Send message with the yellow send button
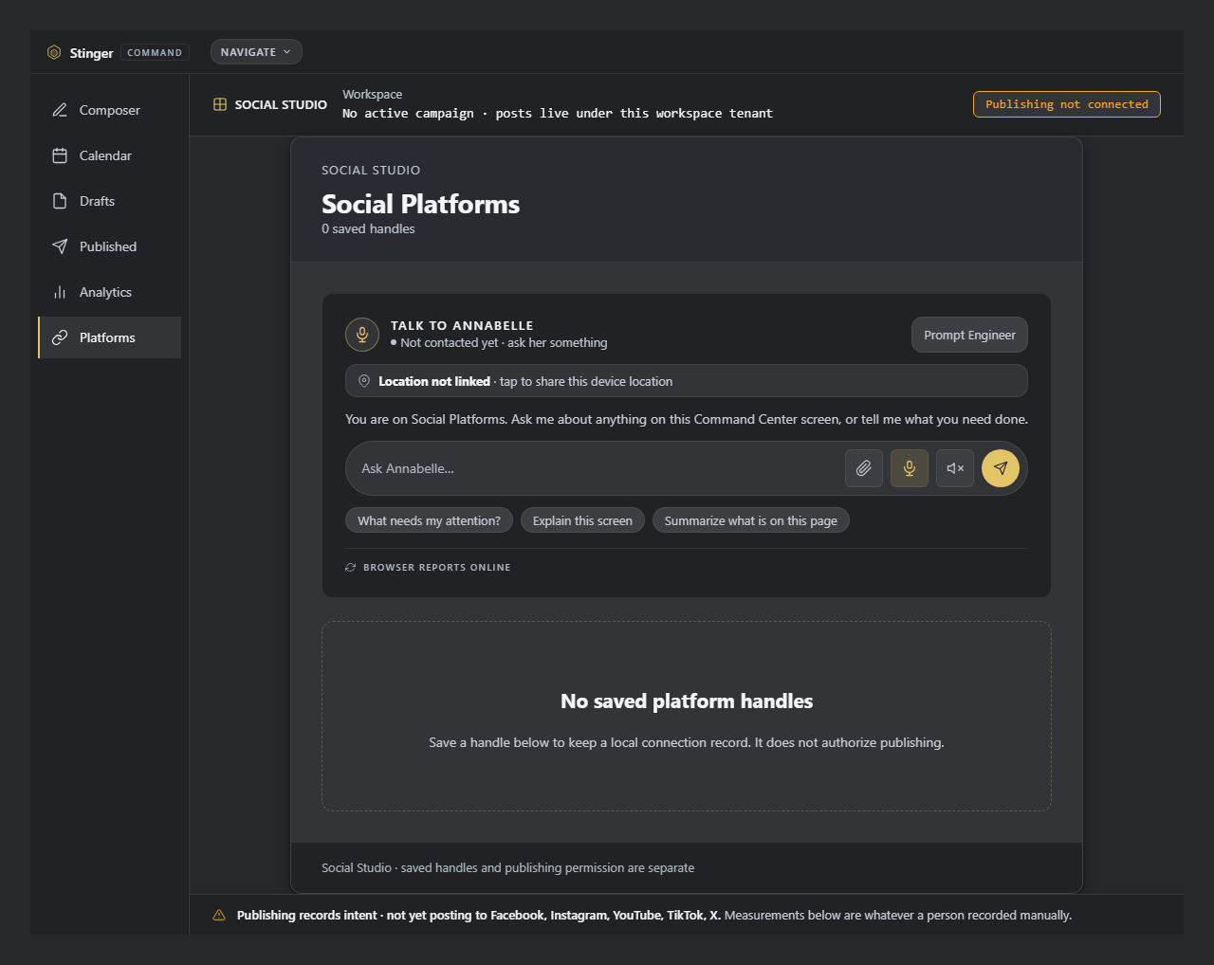The width and height of the screenshot is (1214, 965). 1001,468
